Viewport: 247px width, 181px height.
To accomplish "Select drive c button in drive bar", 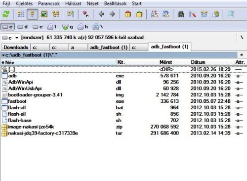I will (7, 27).
